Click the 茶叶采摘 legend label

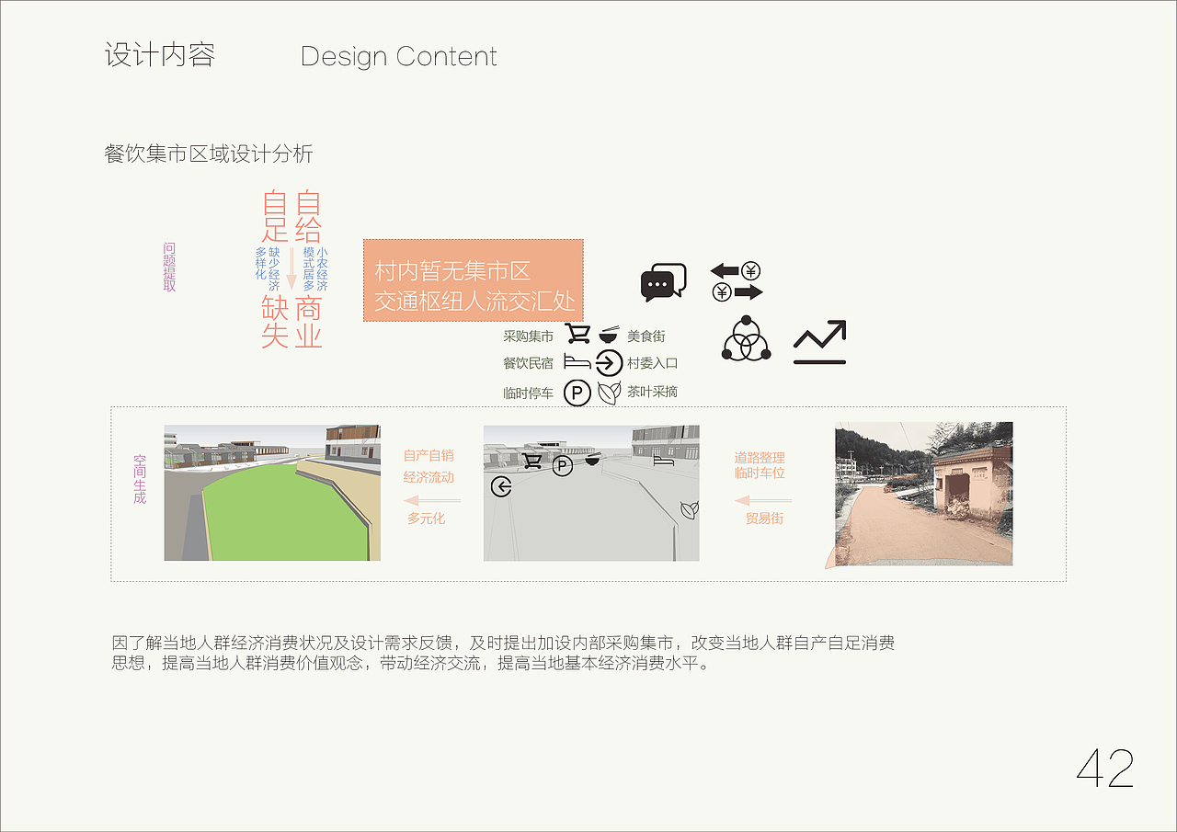pos(653,392)
